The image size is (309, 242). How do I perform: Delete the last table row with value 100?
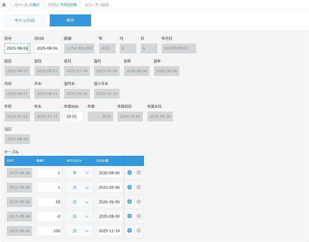(x=139, y=231)
